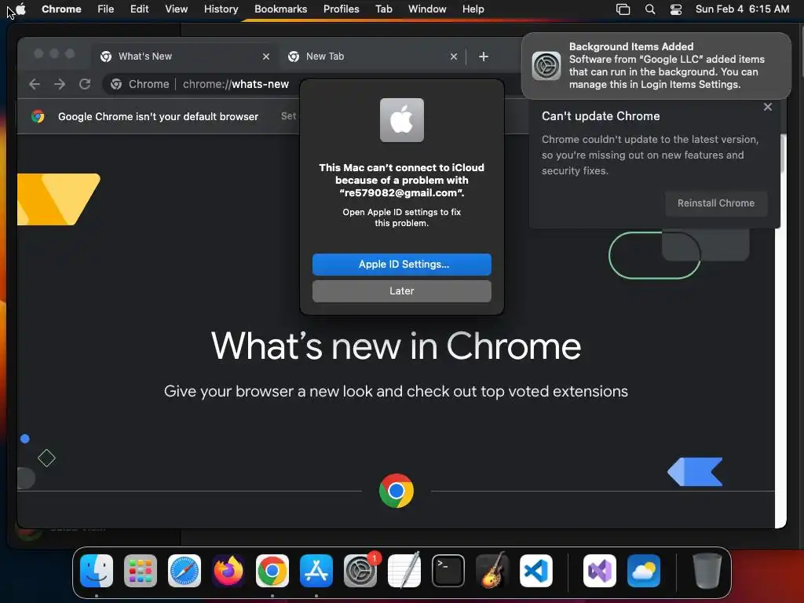Launch Firefox from the Dock
Viewport: 804px width, 603px height.
228,571
